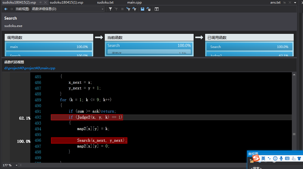
Task: Click the first filter funnel icon
Action: [110, 9]
